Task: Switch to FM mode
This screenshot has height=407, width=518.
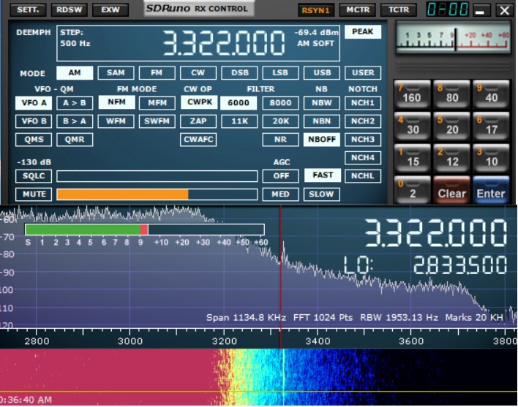Action: pyautogui.click(x=157, y=72)
